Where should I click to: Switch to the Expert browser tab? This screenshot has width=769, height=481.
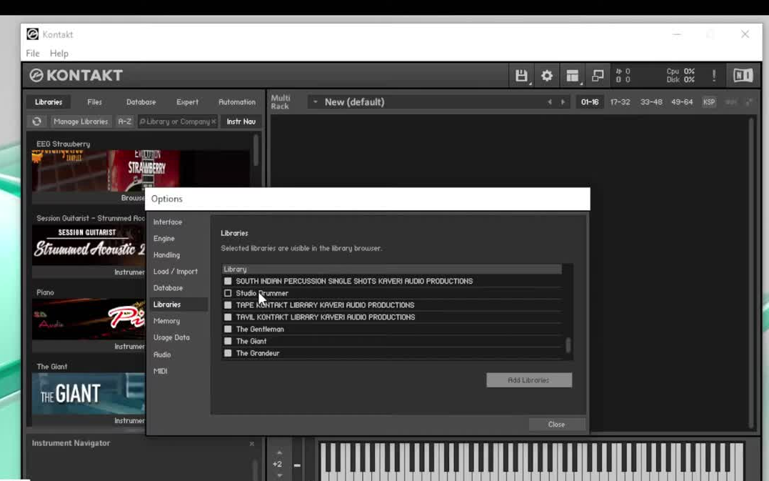click(187, 102)
